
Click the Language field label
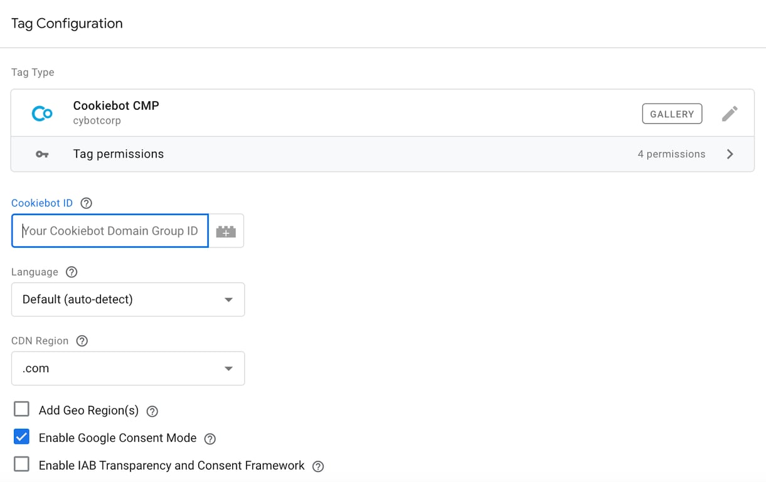[35, 272]
